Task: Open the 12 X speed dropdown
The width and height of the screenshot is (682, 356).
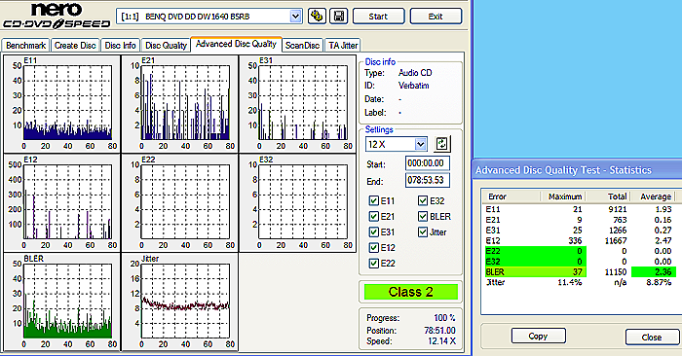Action: point(420,144)
